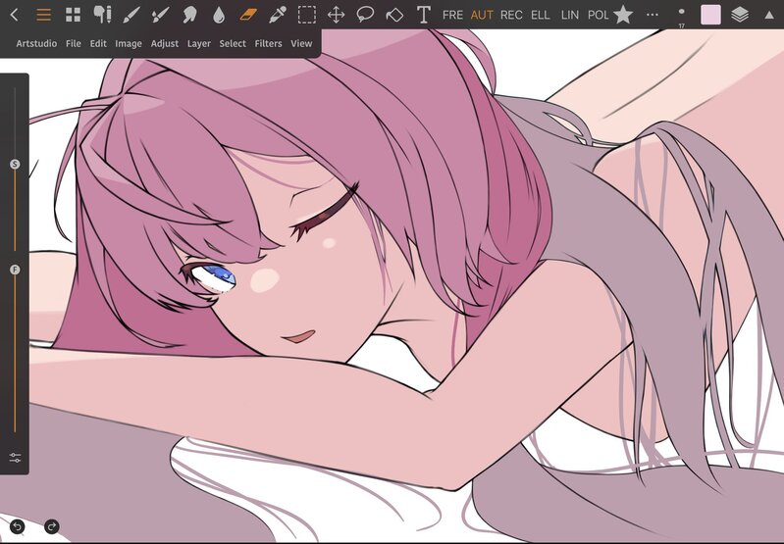Open the Filters menu

click(268, 43)
